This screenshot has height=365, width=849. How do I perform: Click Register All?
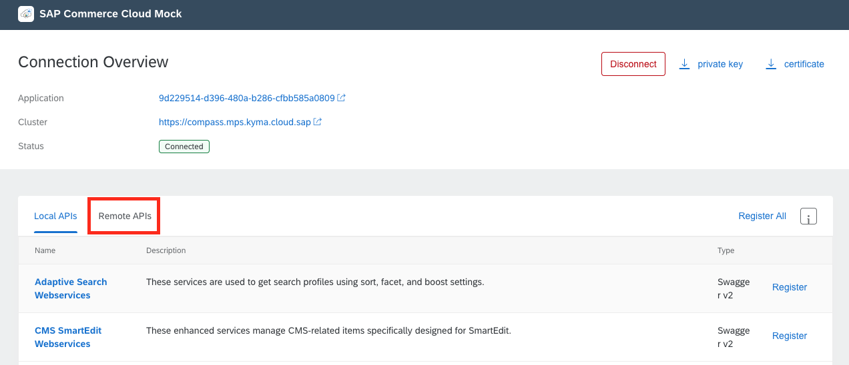tap(762, 216)
